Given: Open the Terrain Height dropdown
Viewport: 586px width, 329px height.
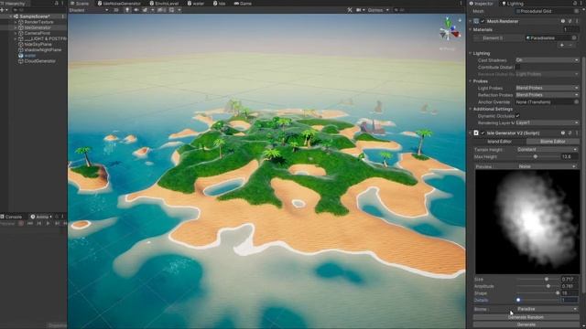Looking at the screenshot, I should pos(547,150).
